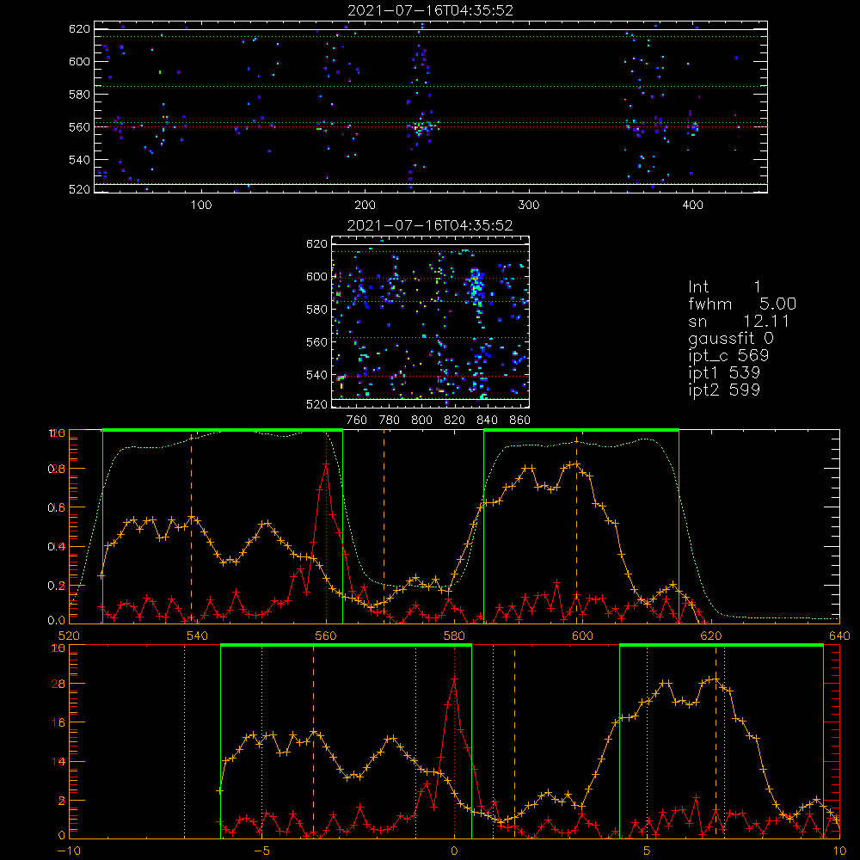
Task: Click x-axis label 860 of the middle image
Action: click(519, 421)
